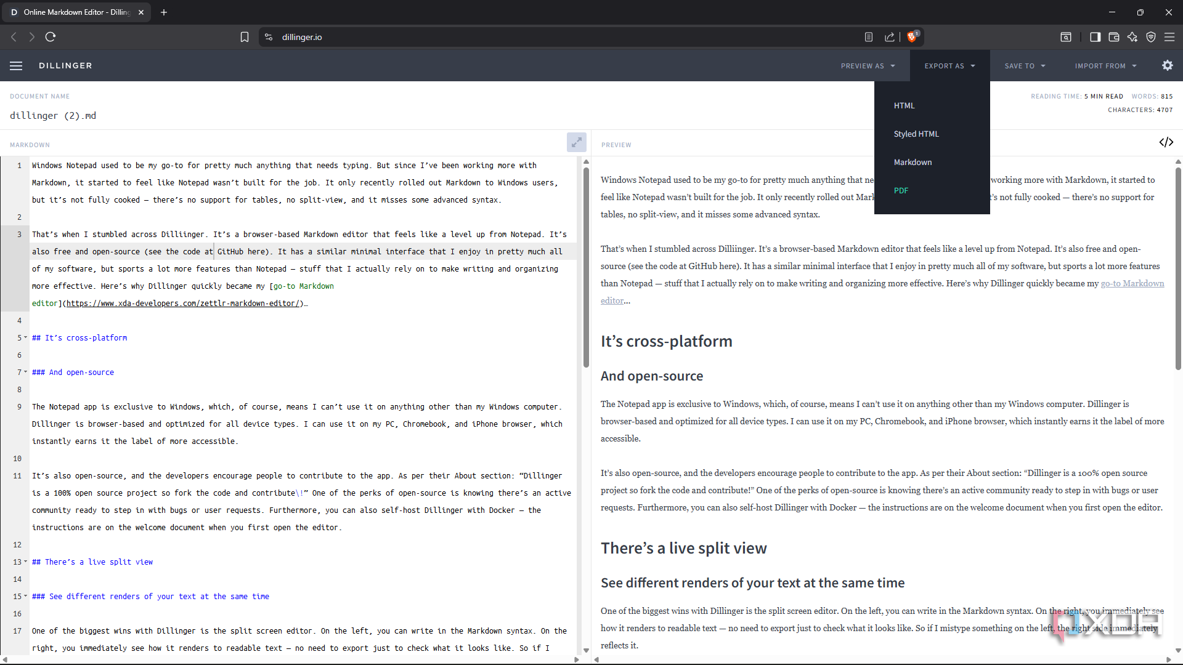Choose Styled HTML export option
This screenshot has height=665, width=1183.
pos(916,134)
